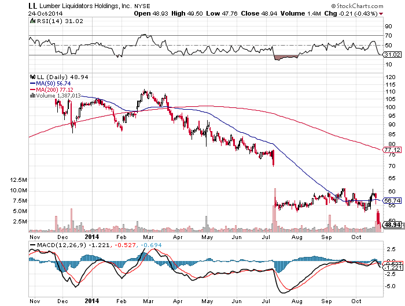Click the 120 price axis label
Screen dimensions: 405x306
pyautogui.click(x=391, y=77)
